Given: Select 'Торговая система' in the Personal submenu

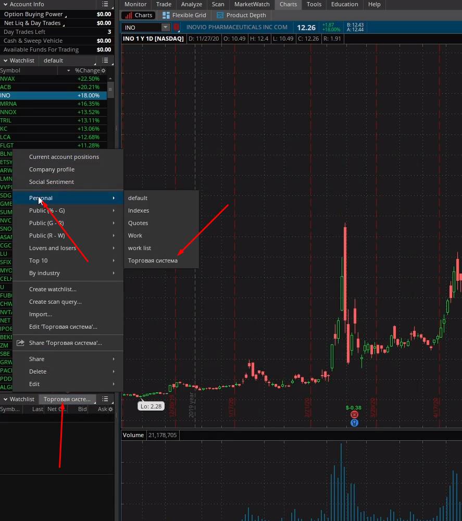Looking at the screenshot, I should [x=153, y=260].
